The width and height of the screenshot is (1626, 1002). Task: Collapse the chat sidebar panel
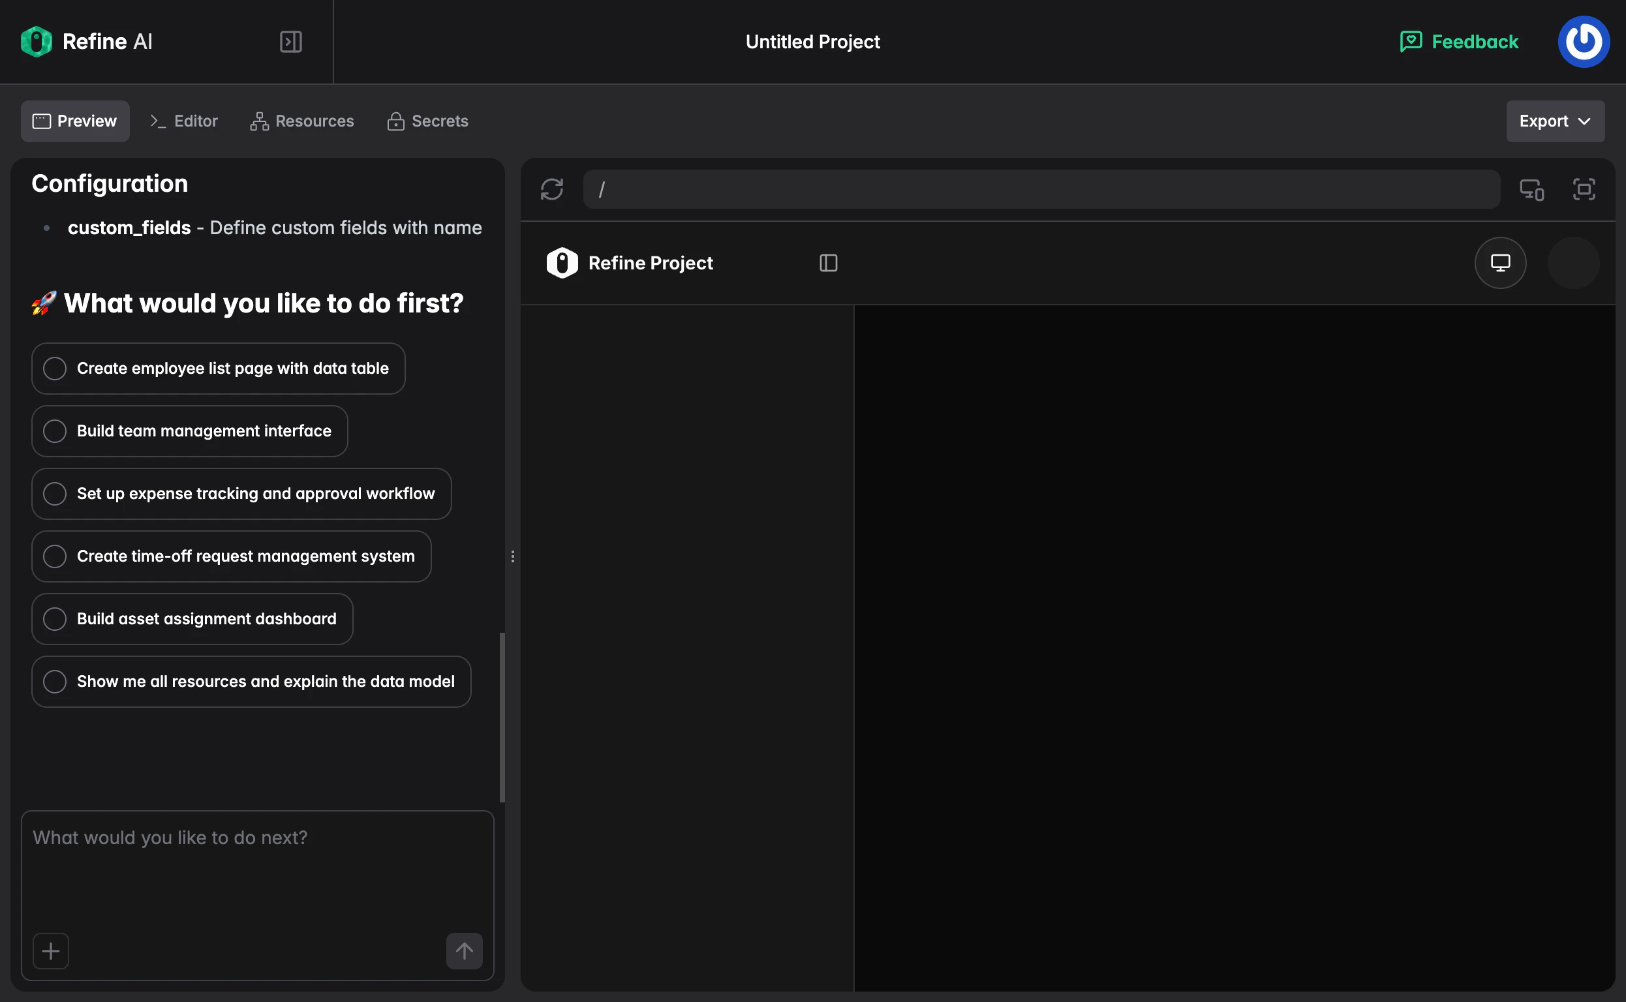(x=290, y=42)
